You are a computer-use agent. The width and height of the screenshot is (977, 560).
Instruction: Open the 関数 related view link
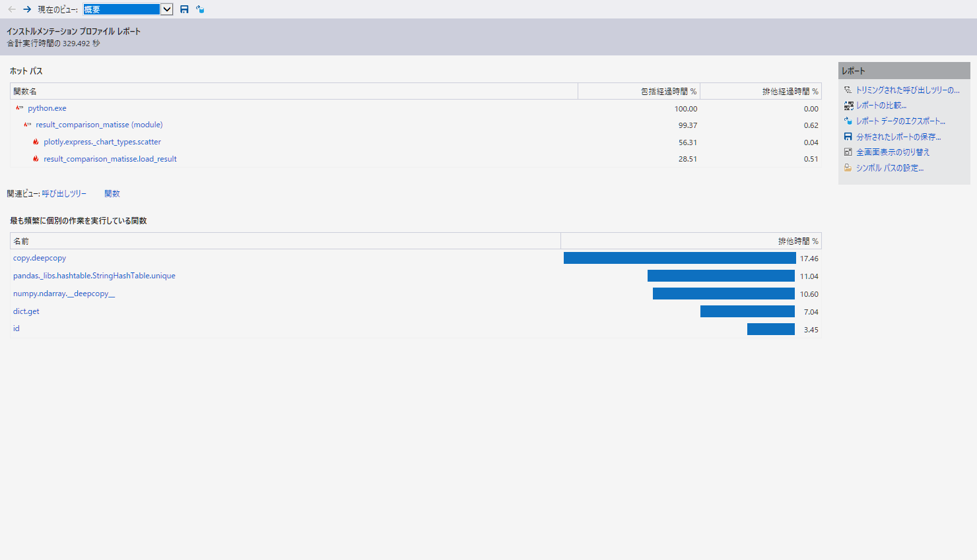[x=112, y=194]
